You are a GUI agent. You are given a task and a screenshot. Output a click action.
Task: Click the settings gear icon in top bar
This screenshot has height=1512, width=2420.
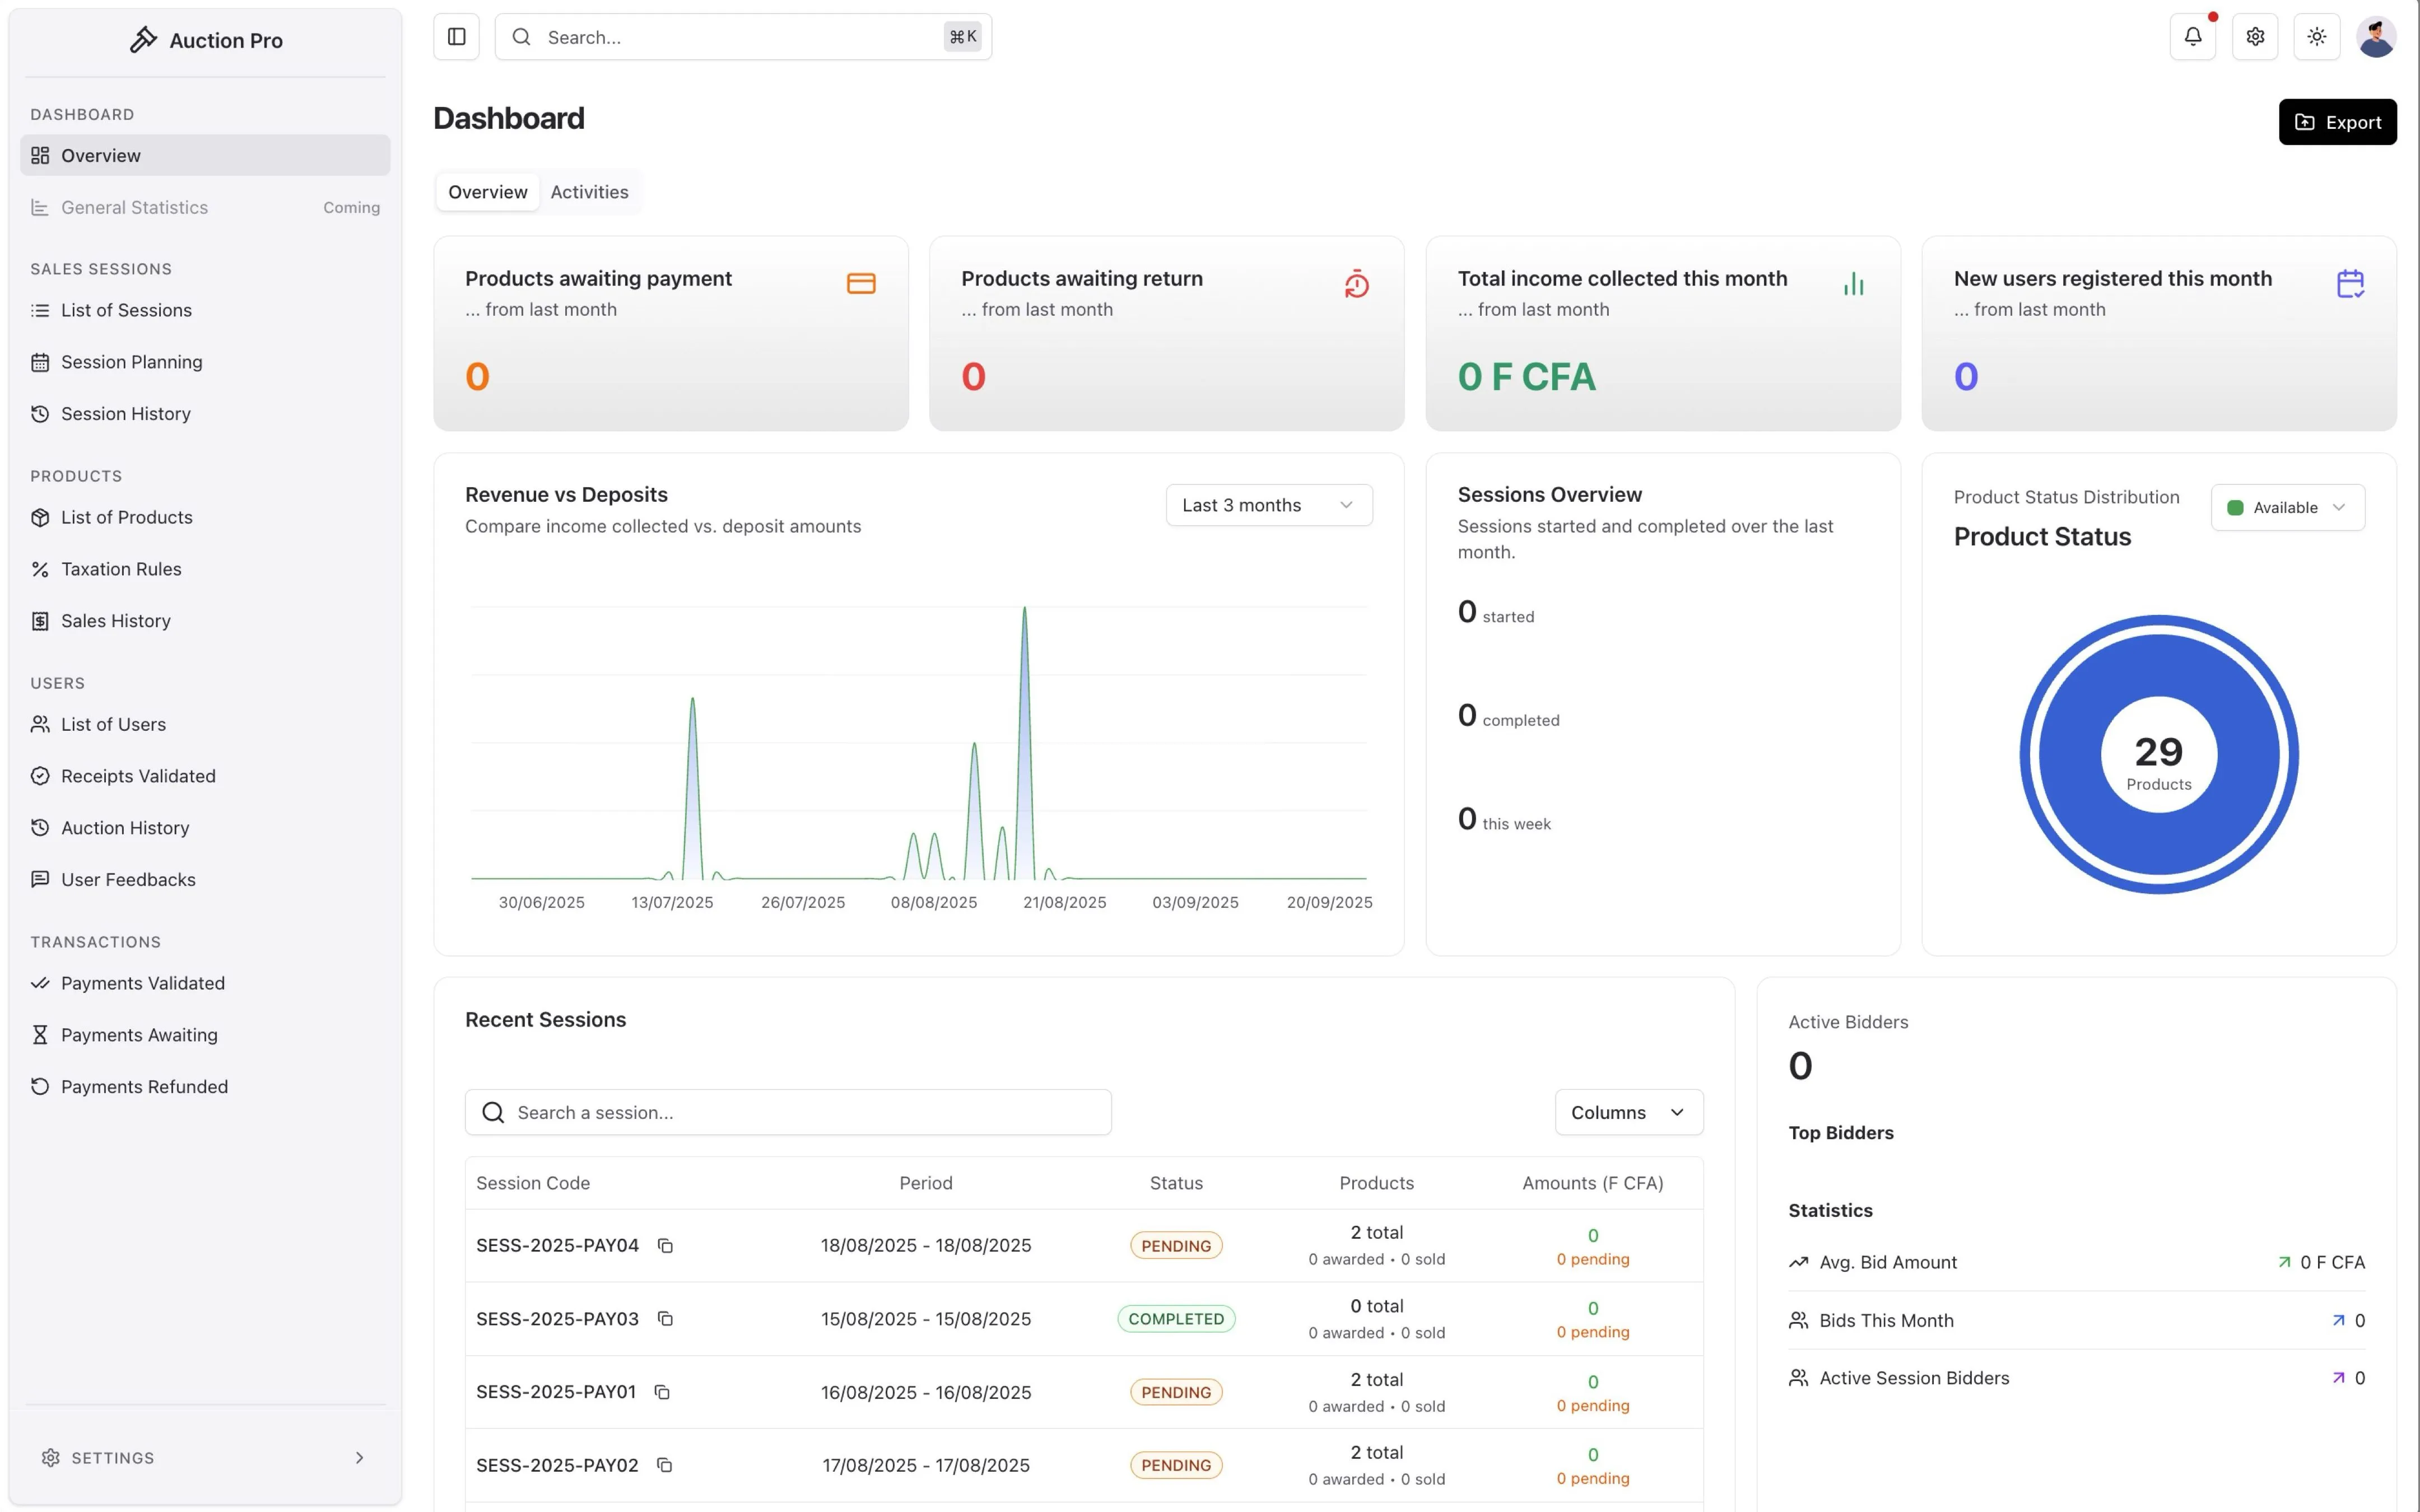2254,37
